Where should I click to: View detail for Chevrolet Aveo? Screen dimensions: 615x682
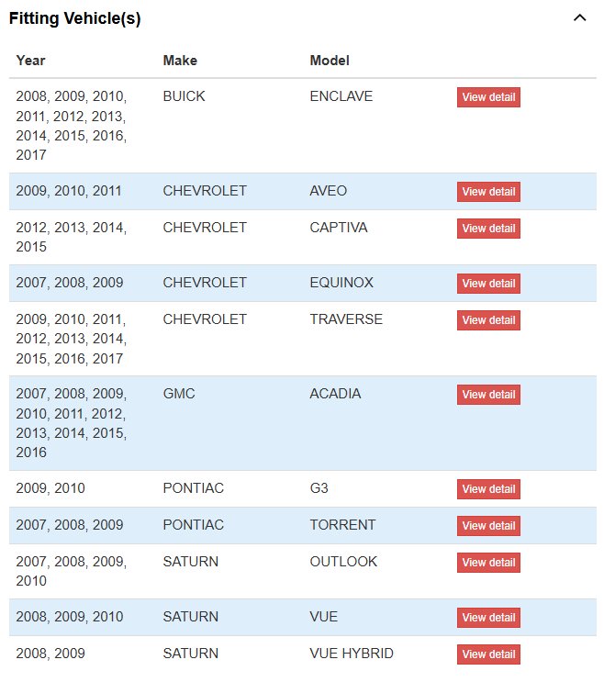pos(488,192)
